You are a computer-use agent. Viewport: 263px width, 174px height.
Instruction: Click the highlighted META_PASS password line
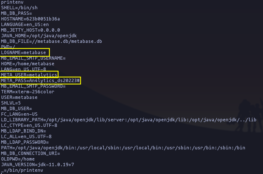[40, 80]
